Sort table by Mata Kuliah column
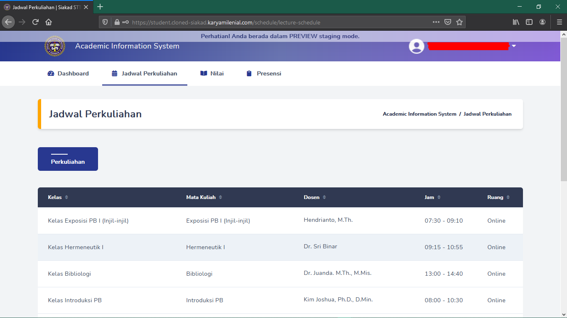This screenshot has width=567, height=318. tap(204, 197)
